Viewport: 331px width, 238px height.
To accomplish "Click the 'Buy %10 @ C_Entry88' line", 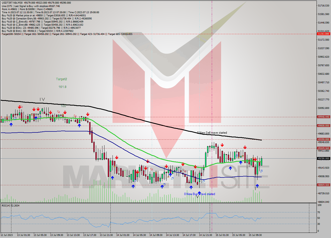I will tap(42, 25).
